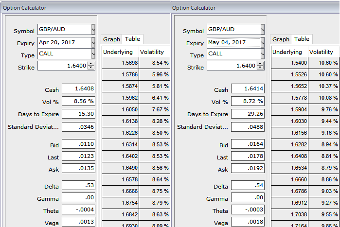Select underlying cell 1.6490 in left table

pyautogui.click(x=120, y=168)
